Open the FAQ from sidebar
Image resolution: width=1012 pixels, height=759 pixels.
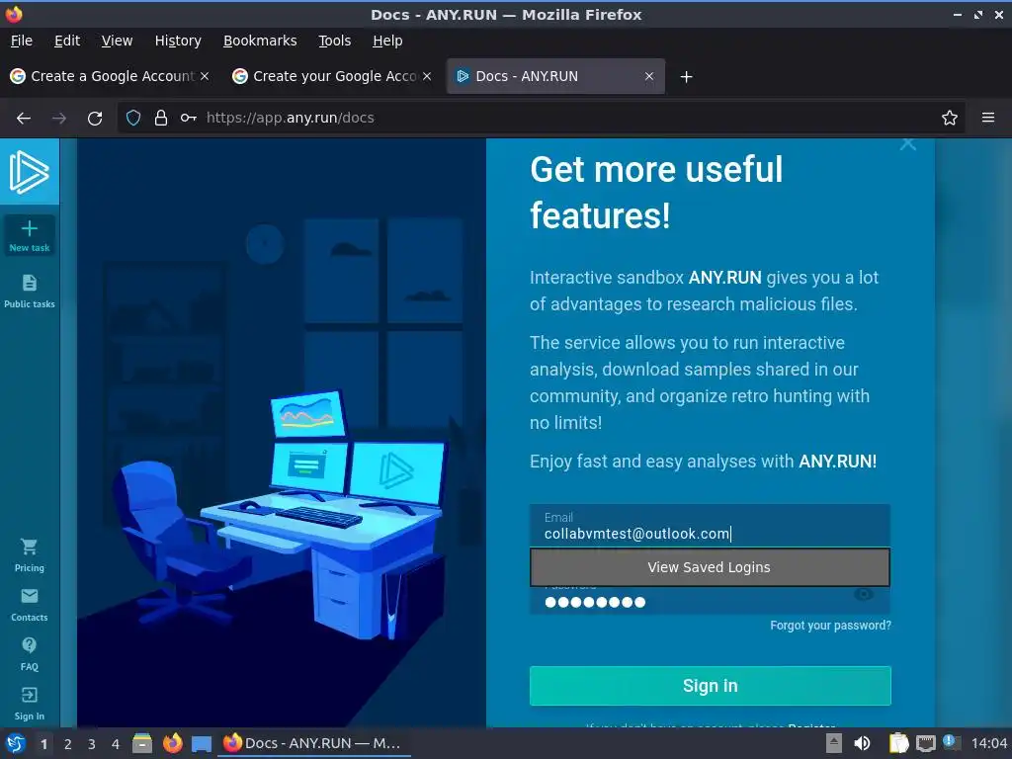click(29, 654)
